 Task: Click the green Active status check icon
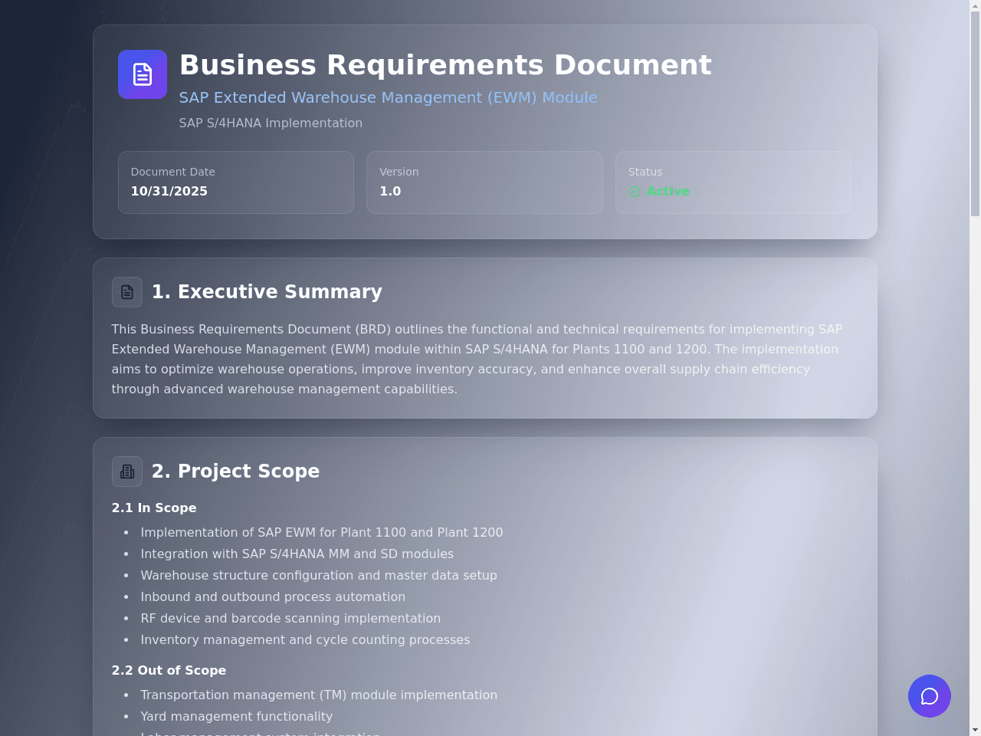[635, 192]
